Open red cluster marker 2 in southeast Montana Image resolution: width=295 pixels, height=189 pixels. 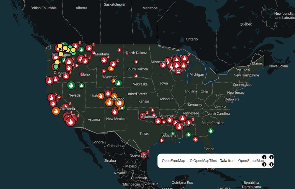(113, 64)
